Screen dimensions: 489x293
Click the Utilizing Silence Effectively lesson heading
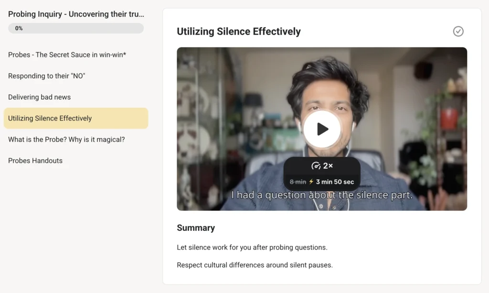[239, 32]
